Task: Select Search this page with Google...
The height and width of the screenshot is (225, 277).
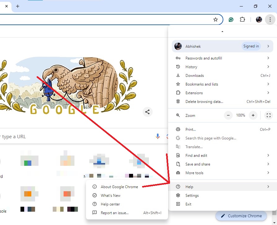Action: pyautogui.click(x=222, y=138)
